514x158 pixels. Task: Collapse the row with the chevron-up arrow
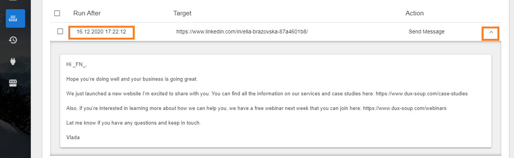[491, 32]
